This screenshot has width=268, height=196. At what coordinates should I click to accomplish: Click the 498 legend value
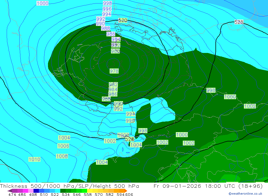[33, 194]
